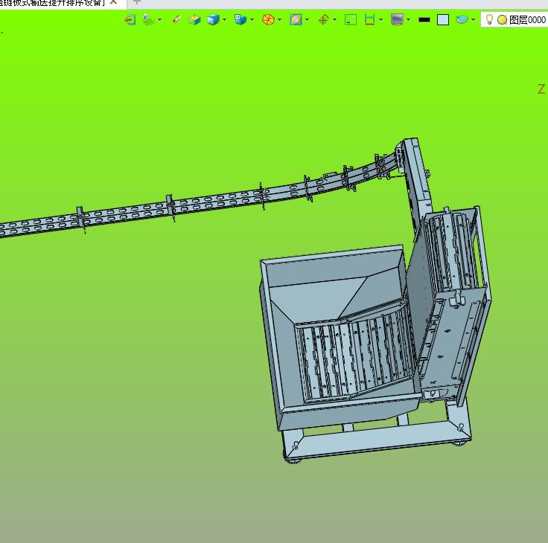
Task: Toggle the yellow circle layer state icon
Action: click(x=502, y=20)
